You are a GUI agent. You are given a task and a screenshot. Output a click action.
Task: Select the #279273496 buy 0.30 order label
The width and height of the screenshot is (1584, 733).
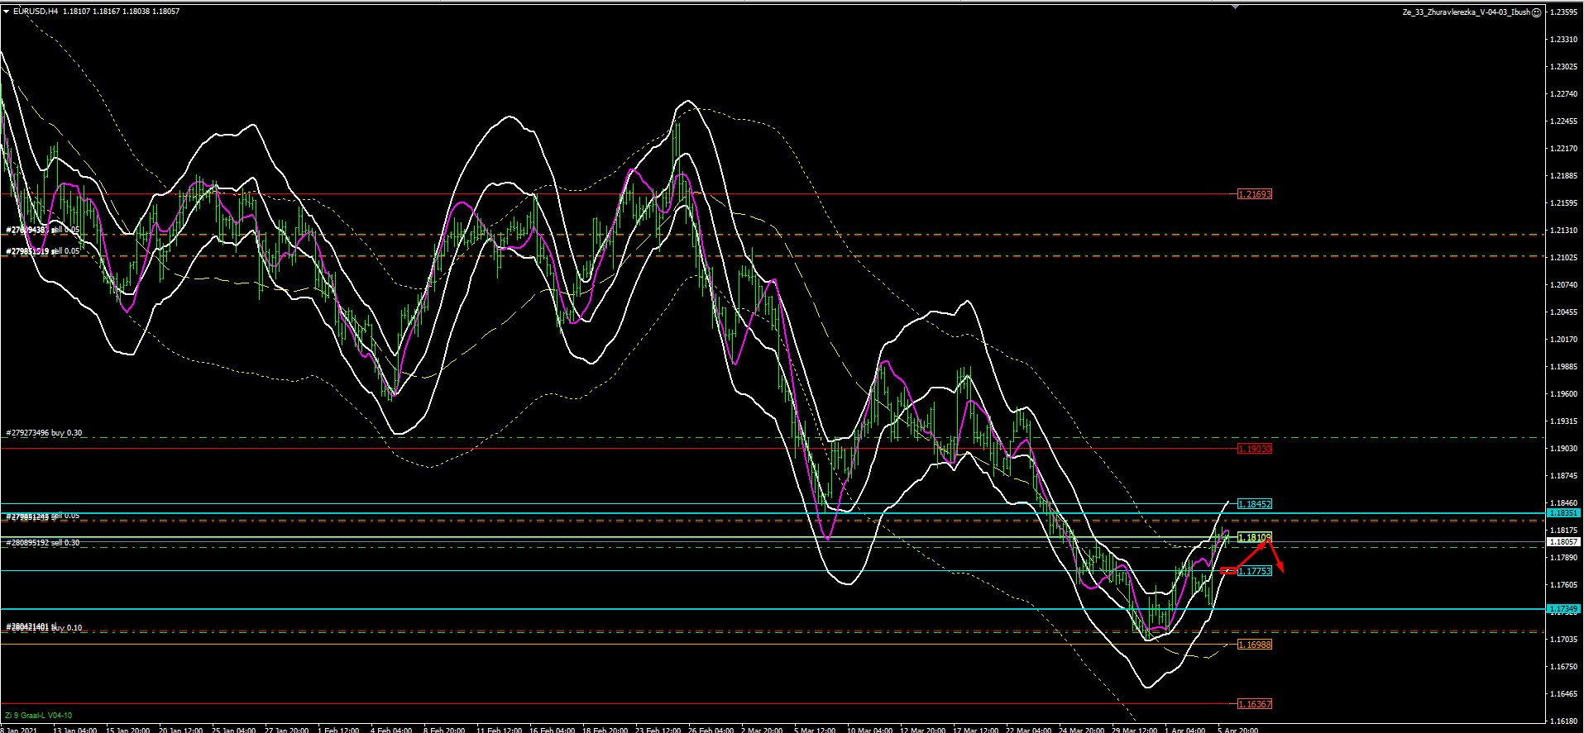tap(44, 433)
